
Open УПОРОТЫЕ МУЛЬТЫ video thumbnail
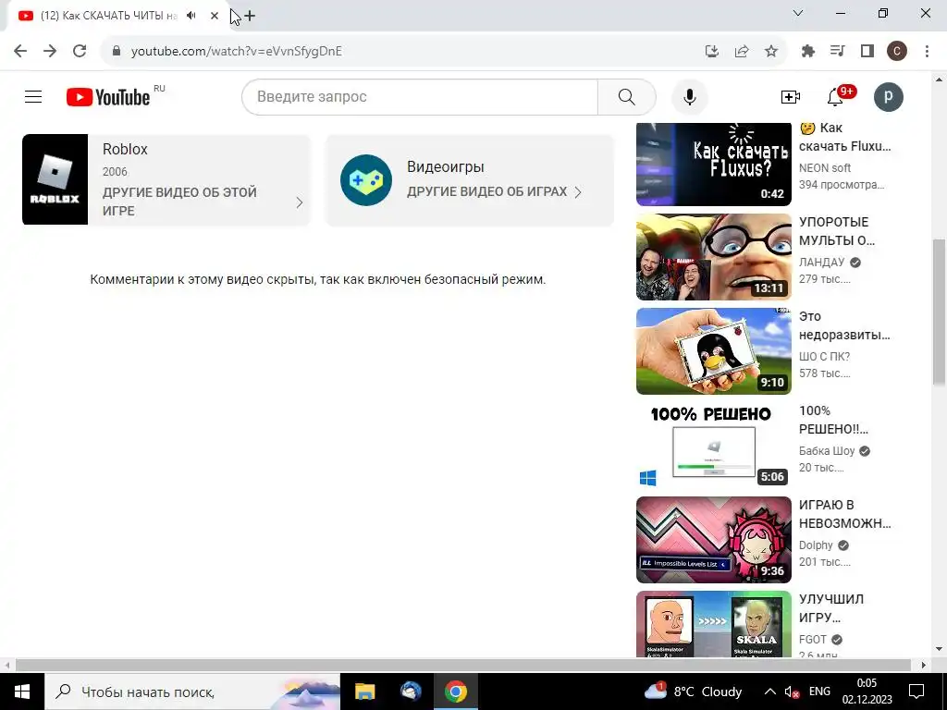pos(713,257)
